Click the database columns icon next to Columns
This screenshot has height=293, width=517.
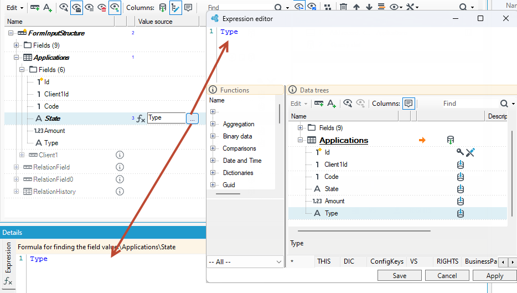tap(163, 8)
